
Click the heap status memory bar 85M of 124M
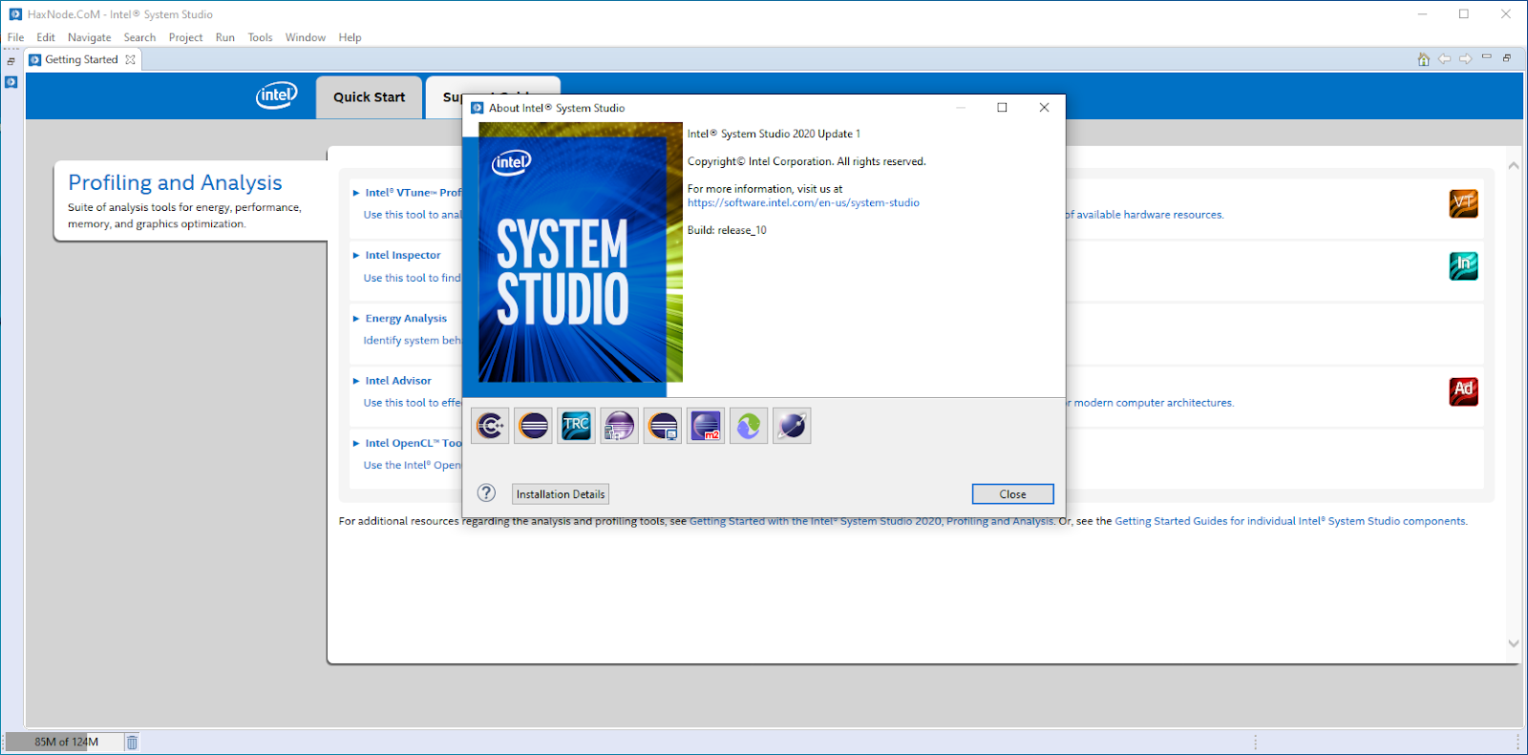click(65, 742)
